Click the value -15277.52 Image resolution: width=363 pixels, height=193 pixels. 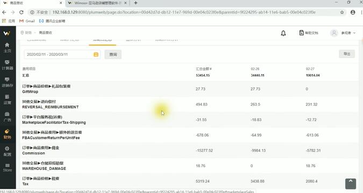[x=204, y=151]
